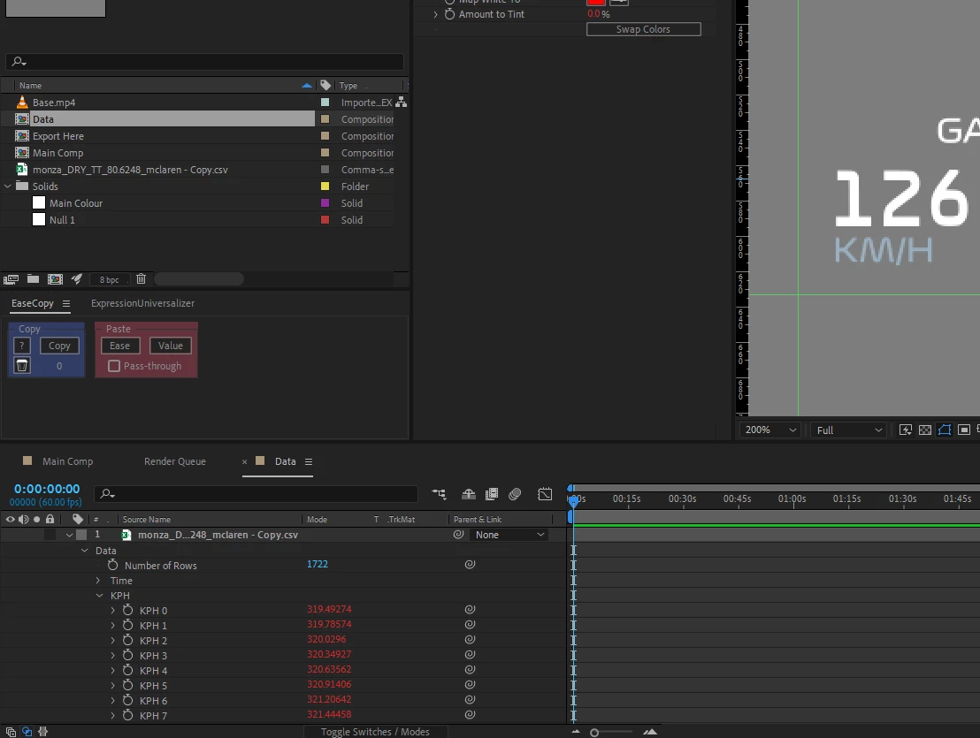Image resolution: width=980 pixels, height=738 pixels.
Task: Toggle transparency grid in viewer
Action: 925,430
